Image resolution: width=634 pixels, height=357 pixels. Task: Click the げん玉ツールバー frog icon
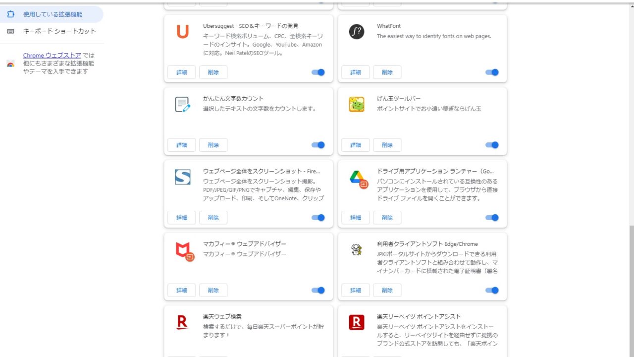pyautogui.click(x=356, y=105)
